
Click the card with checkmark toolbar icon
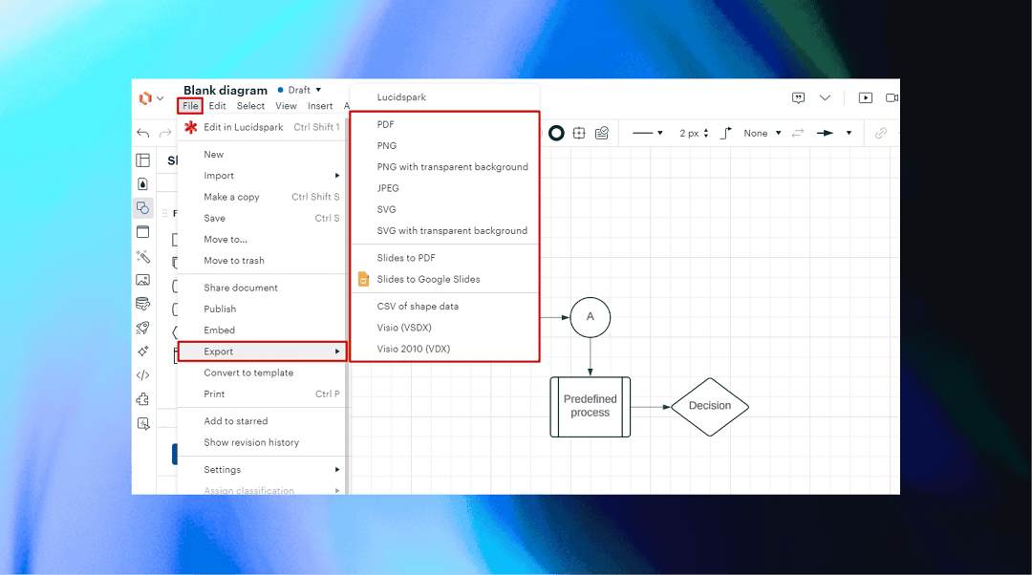(602, 134)
